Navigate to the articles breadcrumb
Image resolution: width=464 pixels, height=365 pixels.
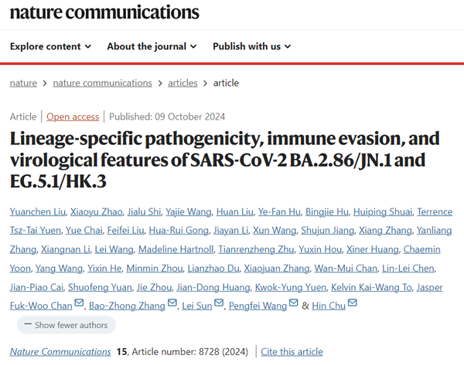pyautogui.click(x=183, y=83)
